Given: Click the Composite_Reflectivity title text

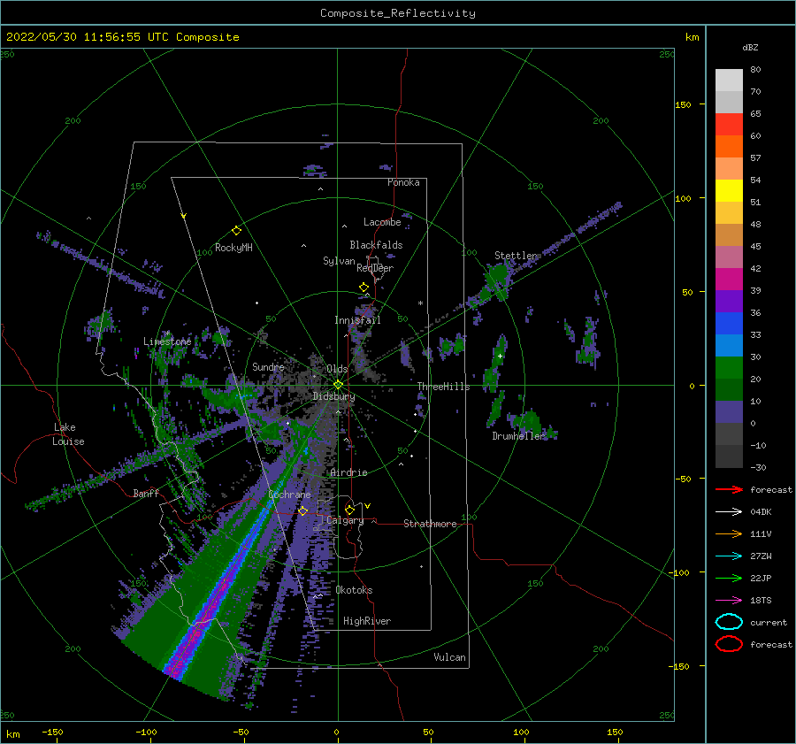Looking at the screenshot, I should (x=398, y=13).
